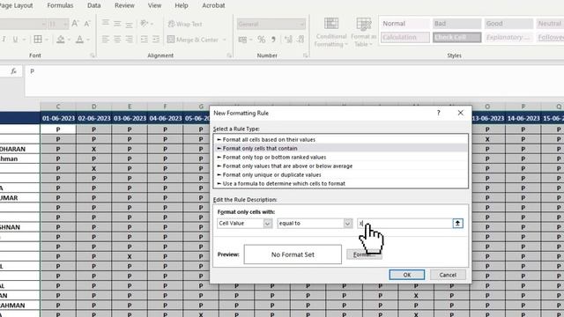
Task: Select 'Format only cells that contain' rule
Action: click(341, 148)
